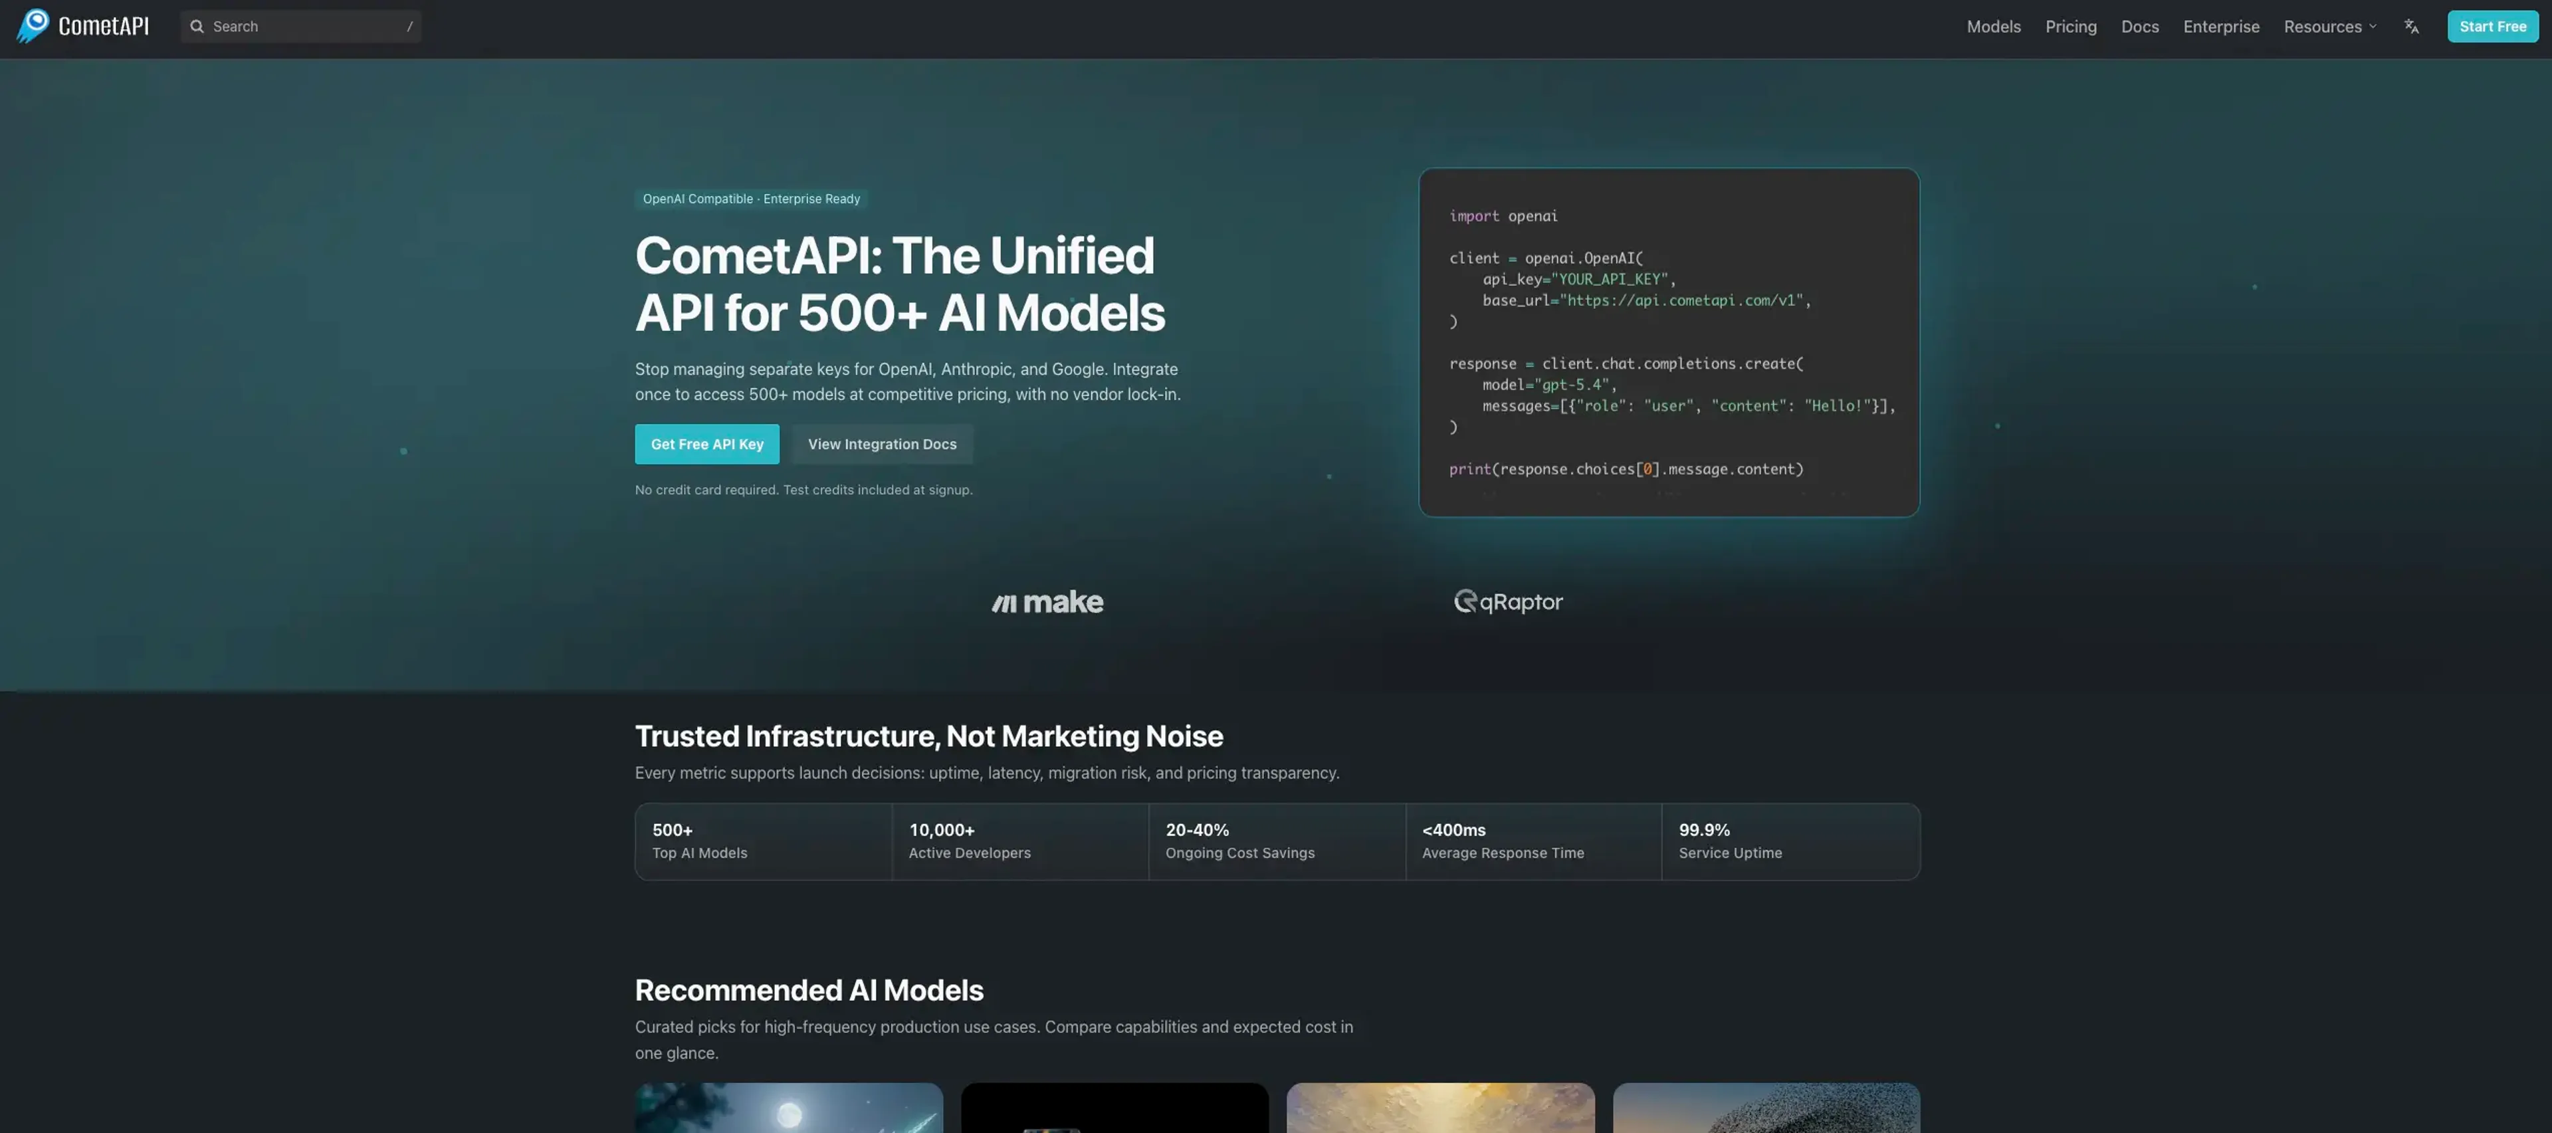The width and height of the screenshot is (2552, 1133).
Task: Click the Trusted Infrastructure heading
Action: pos(928,736)
